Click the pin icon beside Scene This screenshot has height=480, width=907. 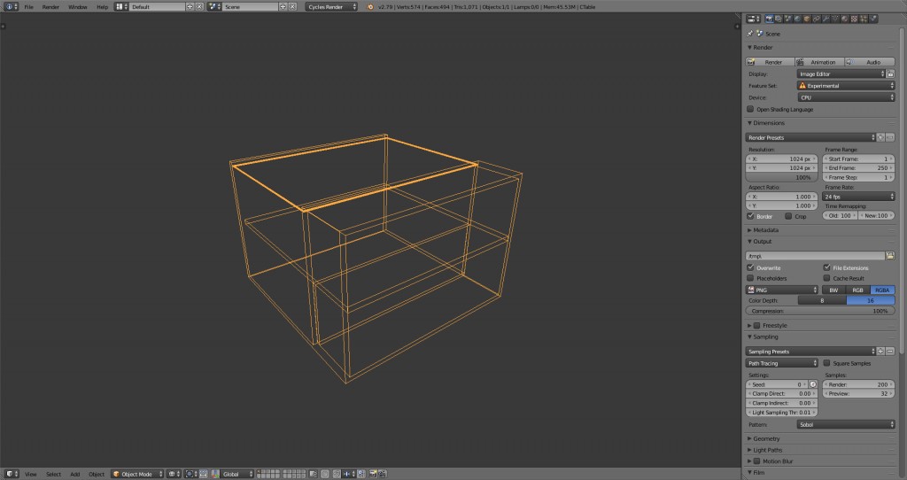[751, 34]
